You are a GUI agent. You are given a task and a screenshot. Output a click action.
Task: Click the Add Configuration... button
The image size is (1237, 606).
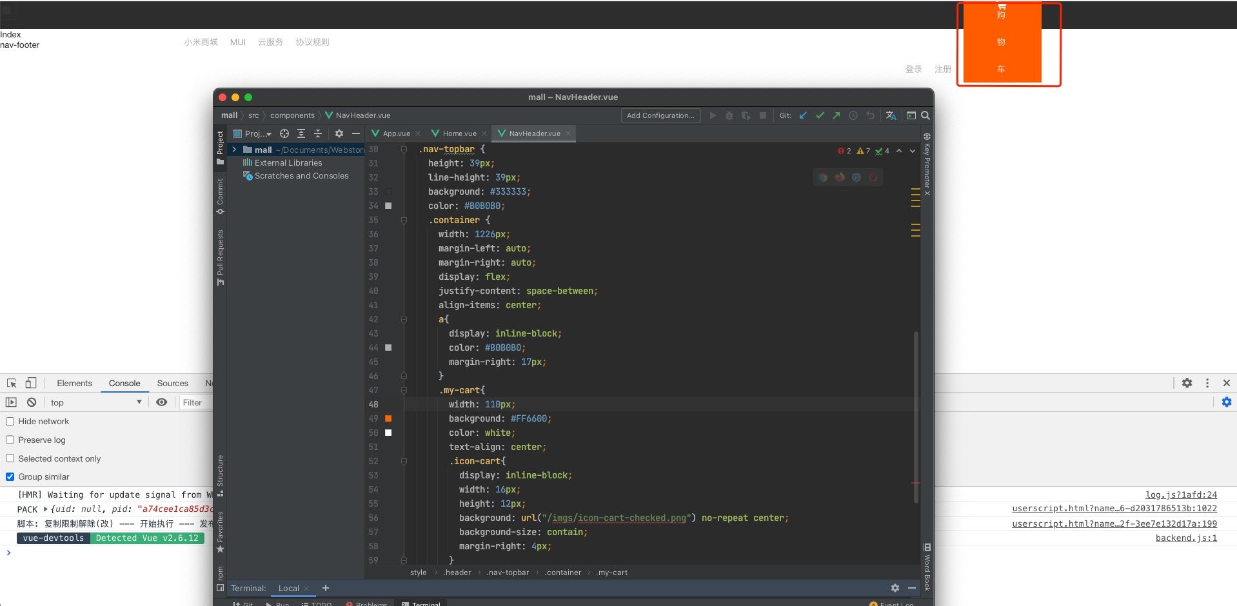click(x=661, y=115)
